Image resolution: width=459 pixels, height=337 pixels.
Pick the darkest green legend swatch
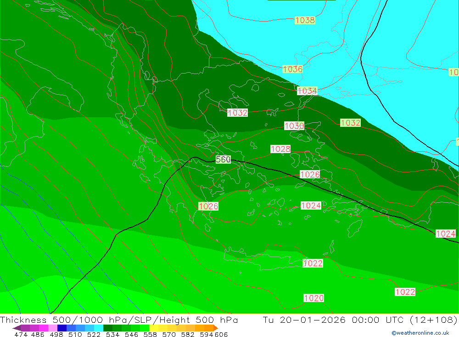coord(108,328)
